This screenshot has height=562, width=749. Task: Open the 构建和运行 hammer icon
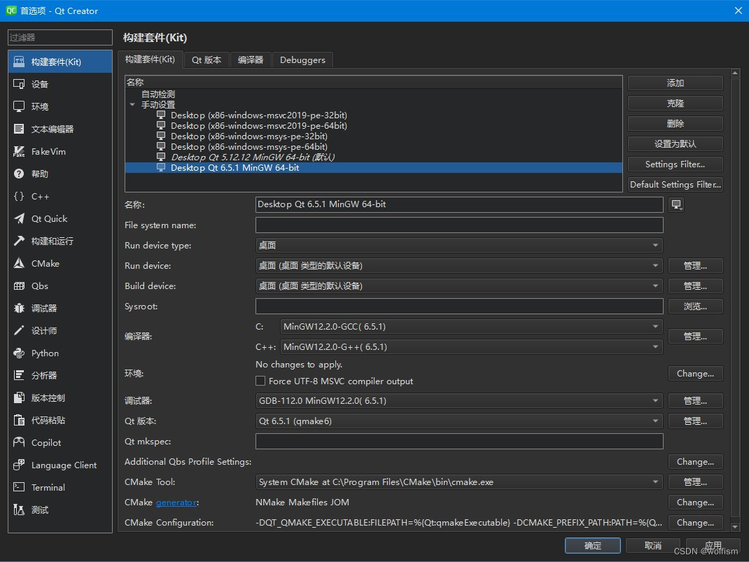19,241
